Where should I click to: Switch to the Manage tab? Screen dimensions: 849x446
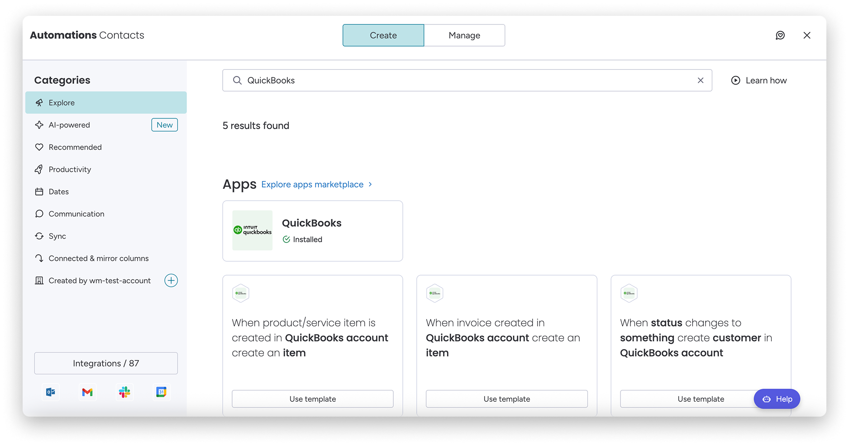coord(464,35)
